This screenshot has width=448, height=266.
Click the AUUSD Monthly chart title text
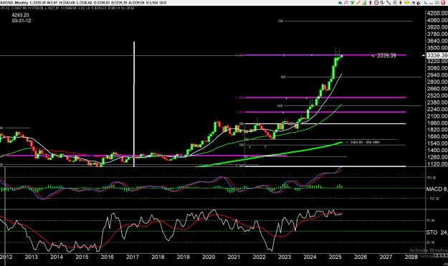(14, 3)
